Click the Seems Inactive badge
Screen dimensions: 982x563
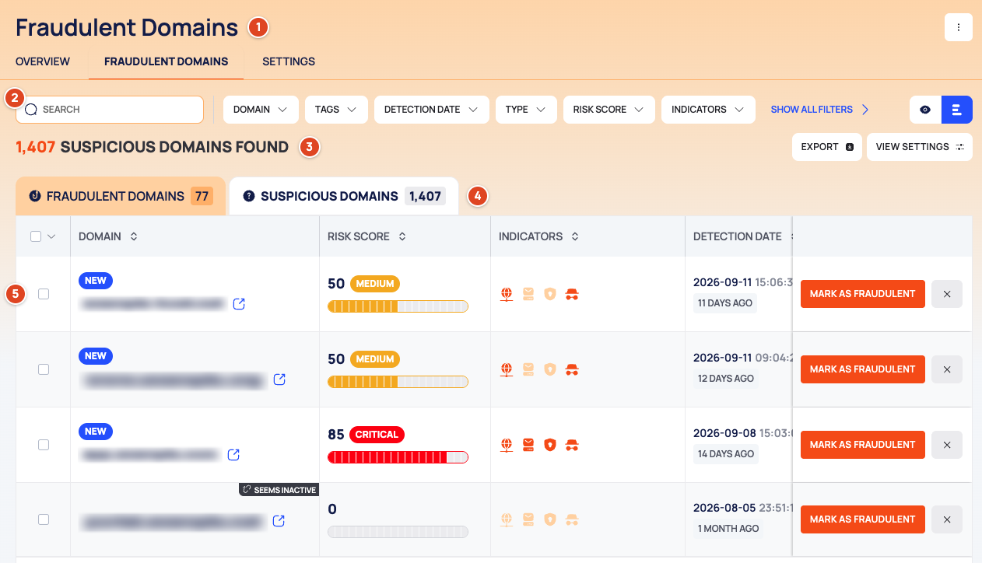(x=279, y=490)
